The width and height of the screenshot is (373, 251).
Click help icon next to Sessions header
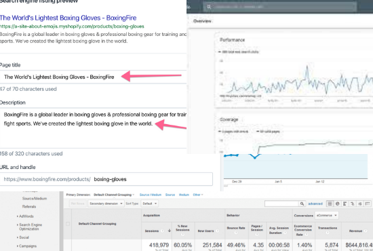coord(162,231)
